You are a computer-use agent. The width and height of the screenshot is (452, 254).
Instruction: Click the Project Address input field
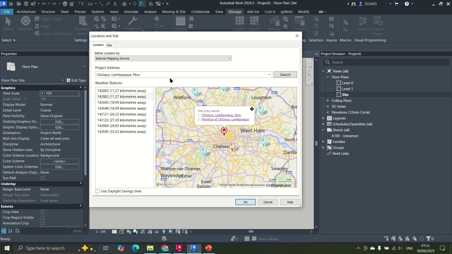coord(181,75)
